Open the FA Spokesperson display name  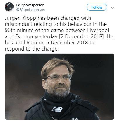click(x=30, y=5)
